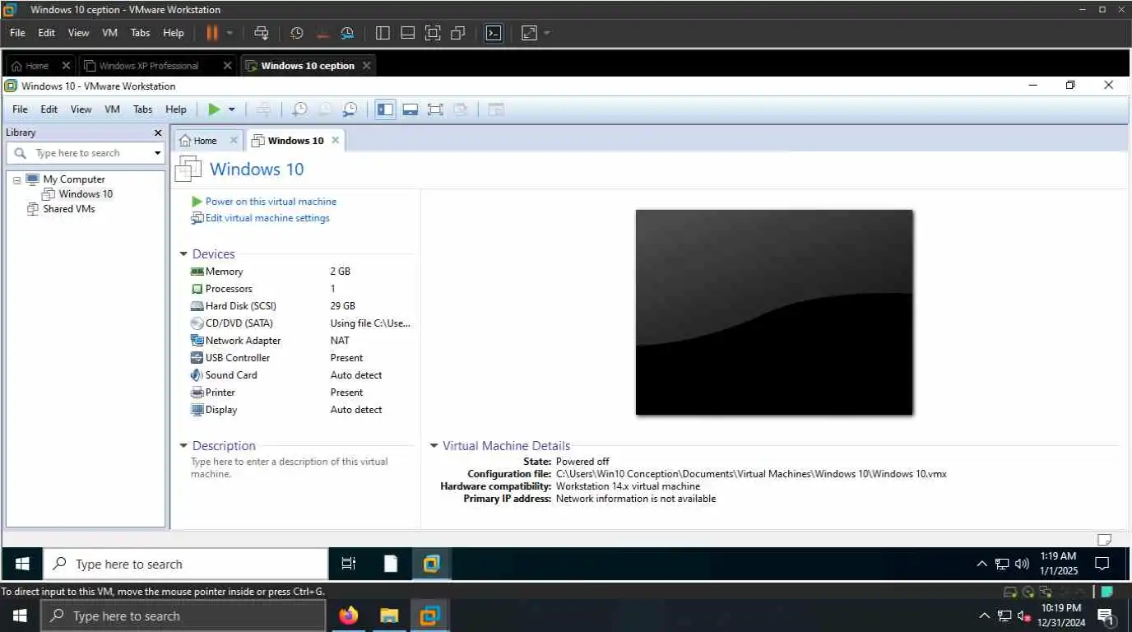
Task: Enter full screen mode from the outer toolbar
Action: tap(433, 33)
